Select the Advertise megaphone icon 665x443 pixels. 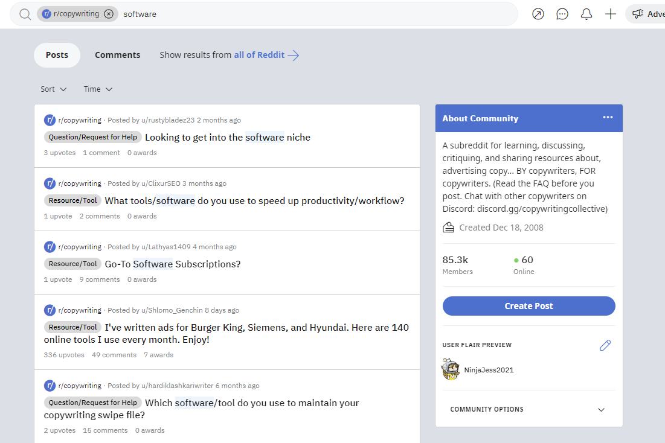pyautogui.click(x=639, y=13)
